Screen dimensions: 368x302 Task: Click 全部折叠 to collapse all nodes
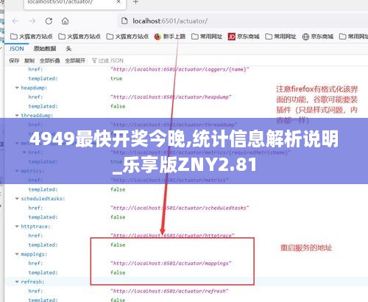pyautogui.click(x=50, y=60)
